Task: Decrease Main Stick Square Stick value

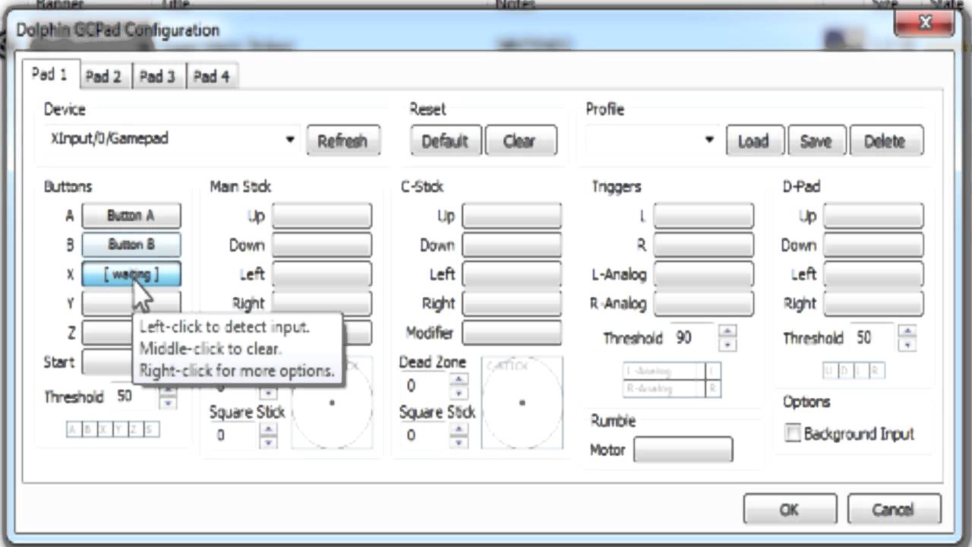Action: (x=268, y=442)
